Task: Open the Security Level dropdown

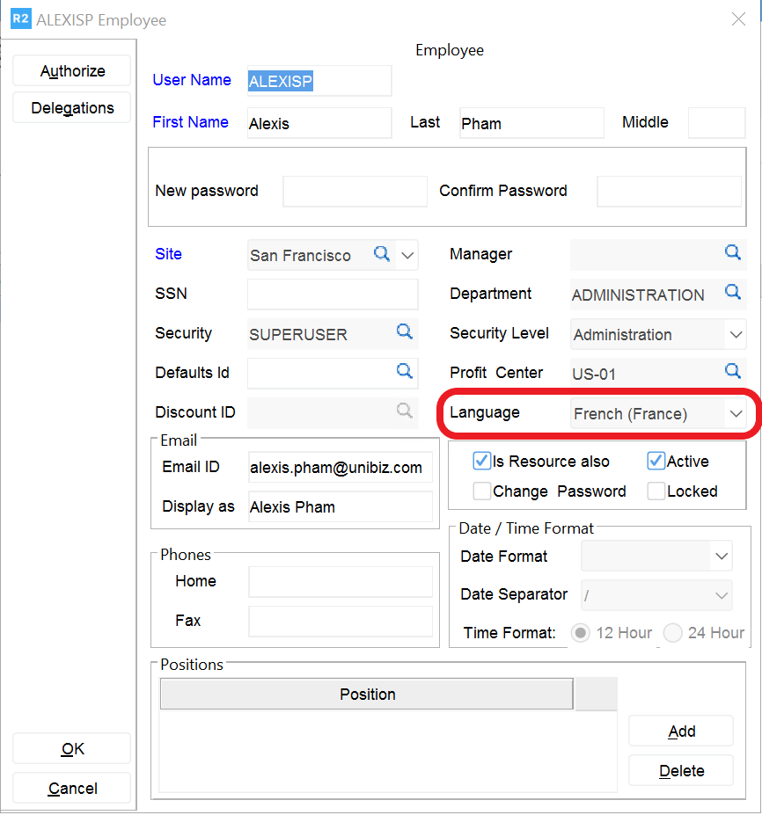Action: [x=735, y=335]
